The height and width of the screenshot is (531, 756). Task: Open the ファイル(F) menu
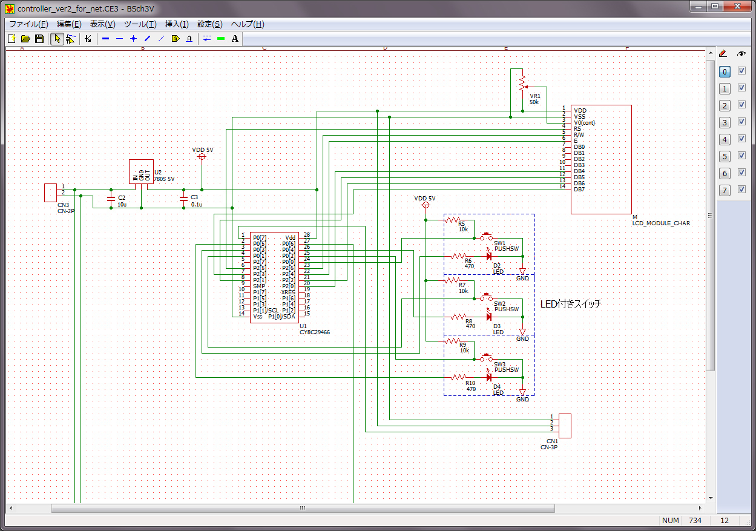(28, 24)
